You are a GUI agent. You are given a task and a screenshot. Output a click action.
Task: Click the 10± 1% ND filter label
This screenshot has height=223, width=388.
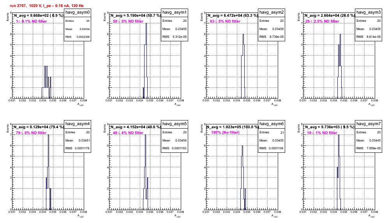click(322, 133)
